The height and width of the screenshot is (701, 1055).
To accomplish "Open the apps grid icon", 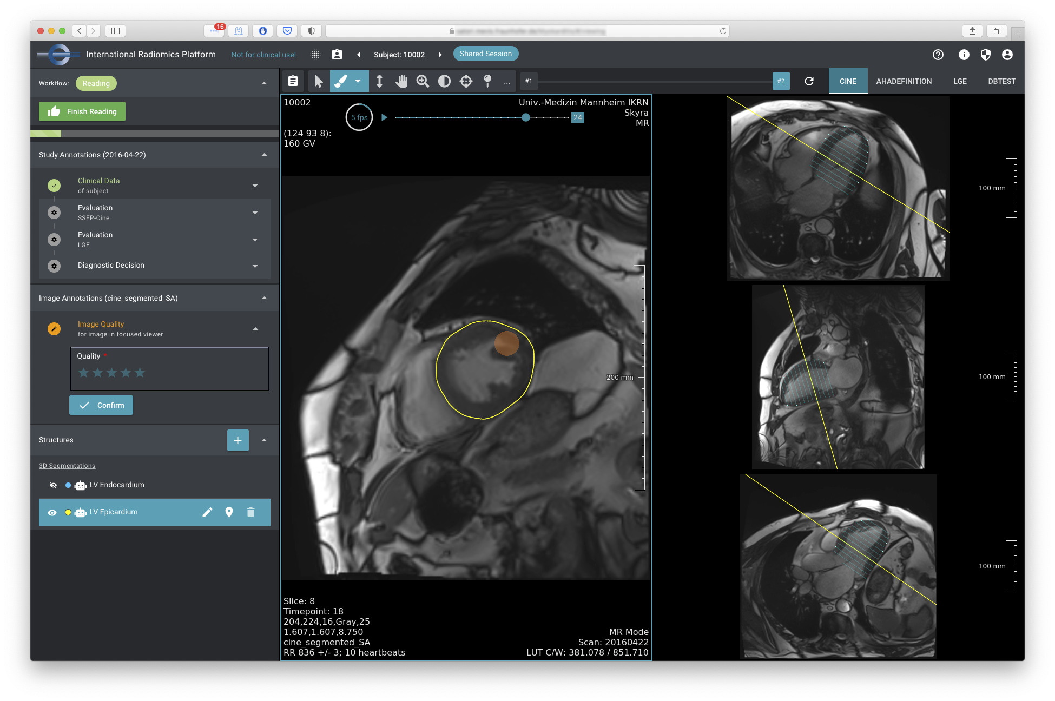I will tap(315, 55).
